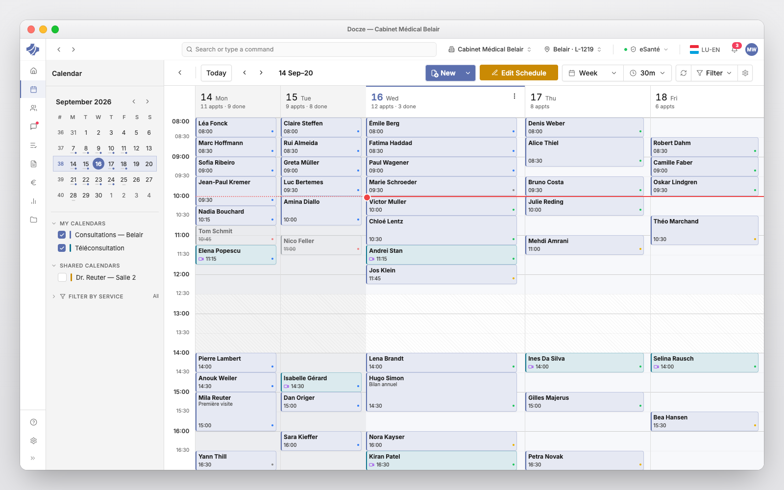Open the Help question mark icon
Screen dimensions: 784x490
pos(33,422)
